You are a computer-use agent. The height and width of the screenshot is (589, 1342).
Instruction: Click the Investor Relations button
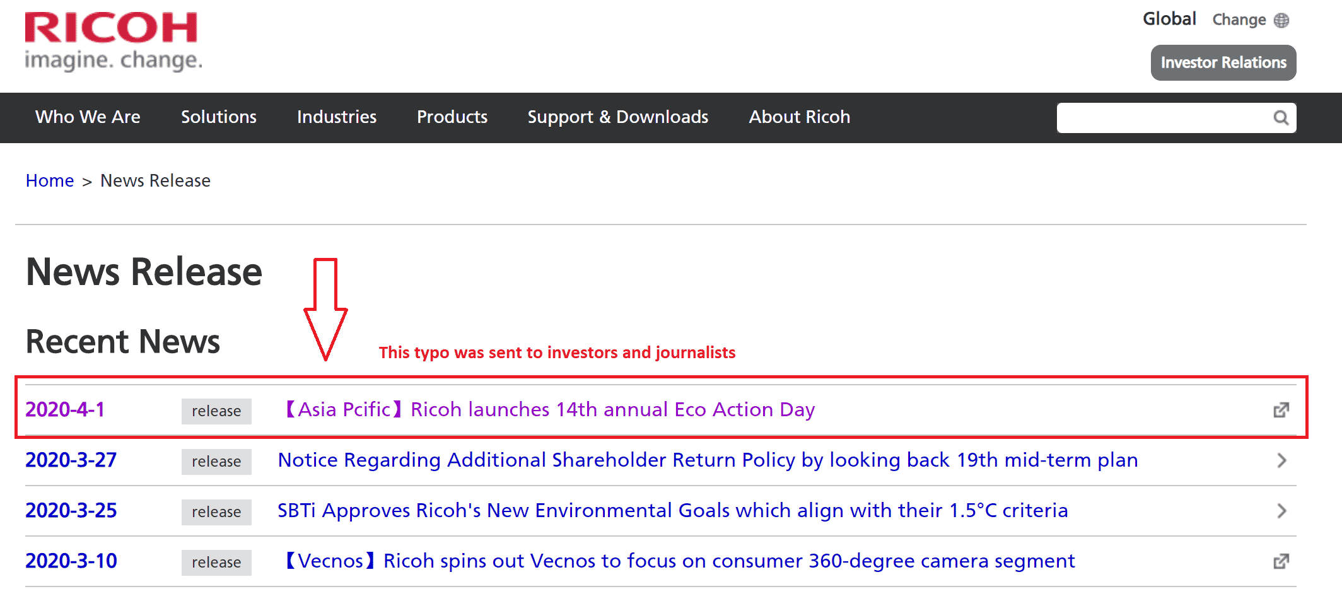pos(1223,62)
